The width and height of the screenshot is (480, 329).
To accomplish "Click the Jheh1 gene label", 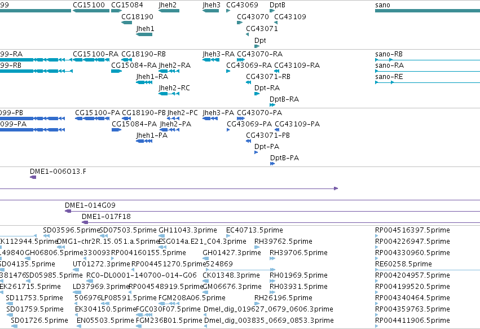I will coord(145,29).
